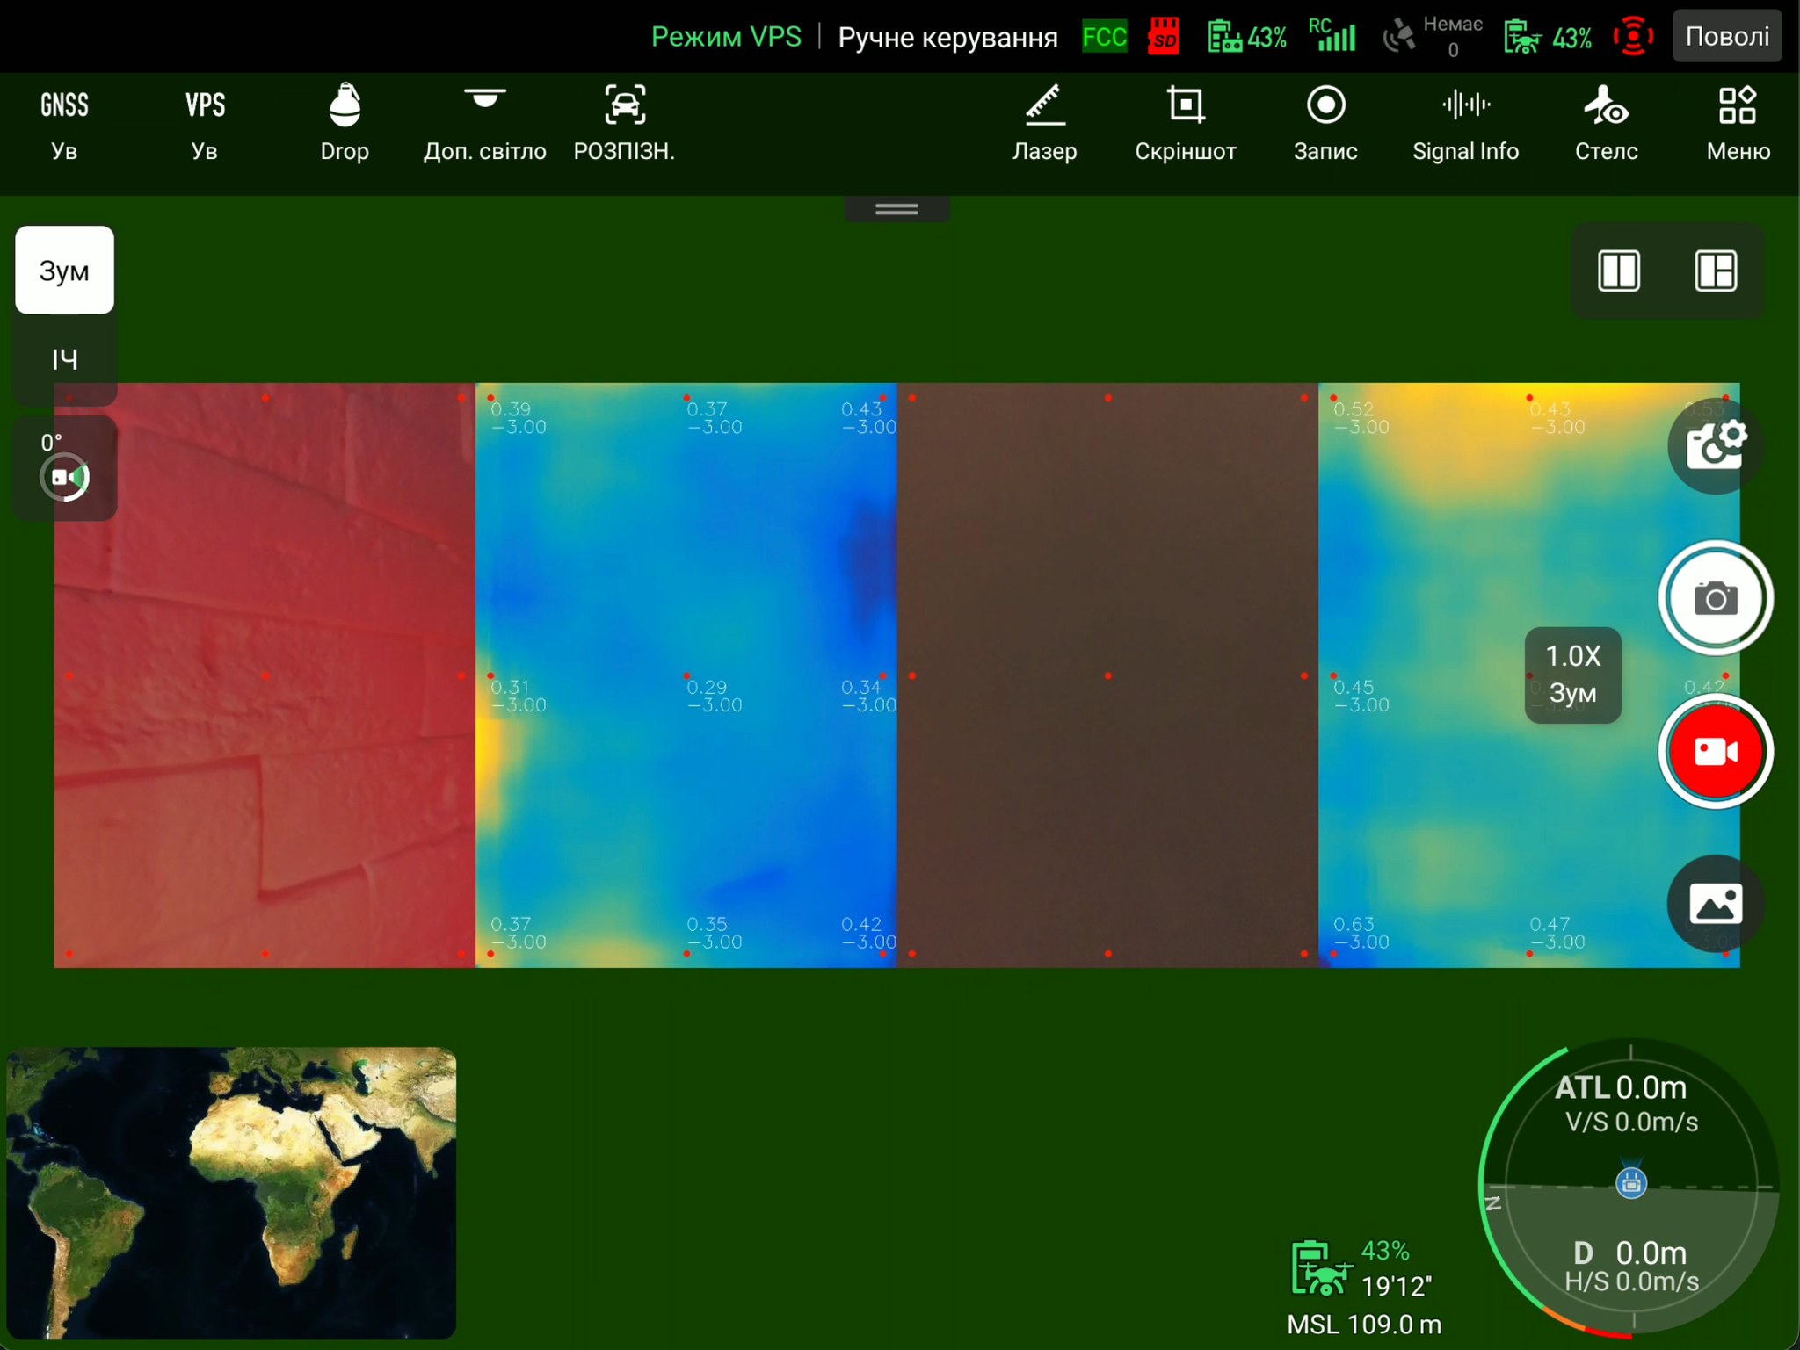Open the Drop payload control

coord(344,123)
